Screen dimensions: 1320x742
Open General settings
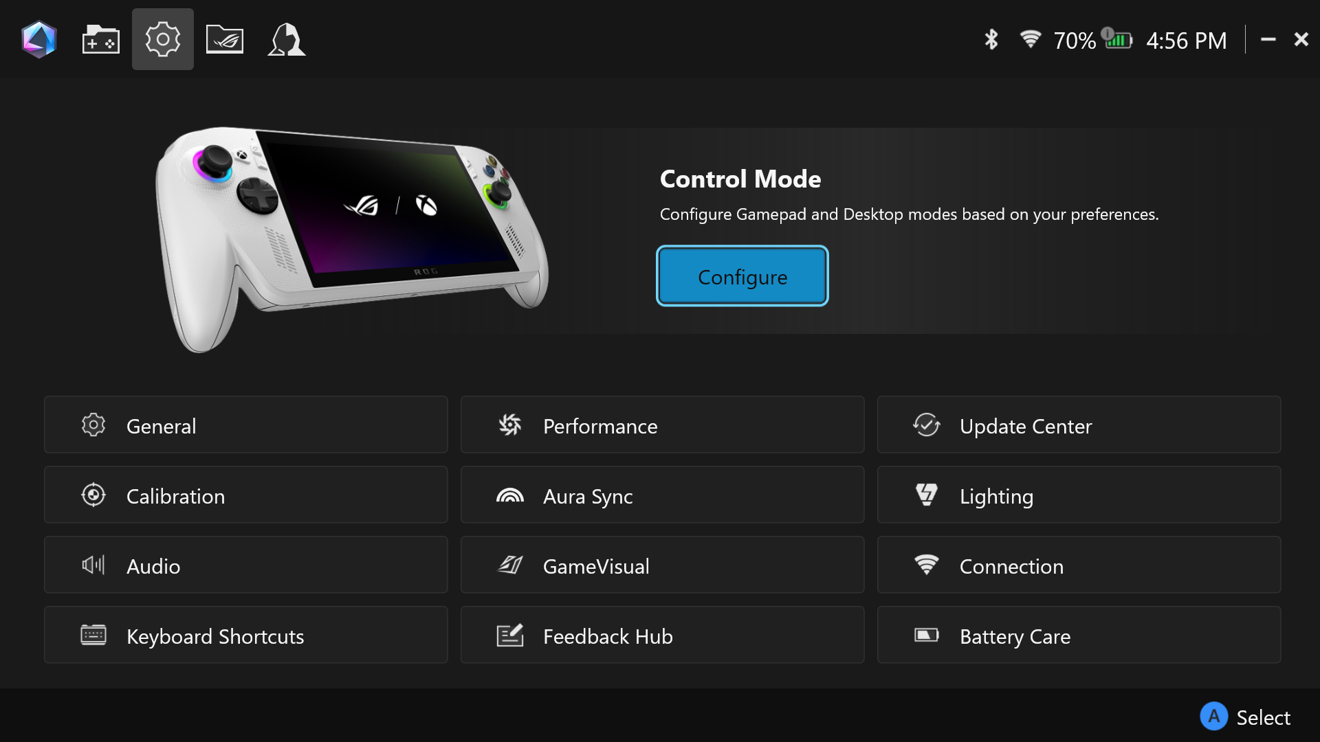point(246,425)
